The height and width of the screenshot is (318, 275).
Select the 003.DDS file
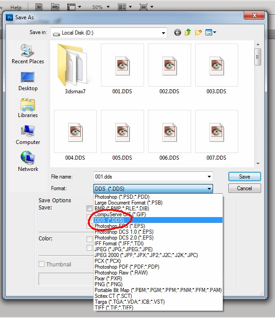(216, 69)
